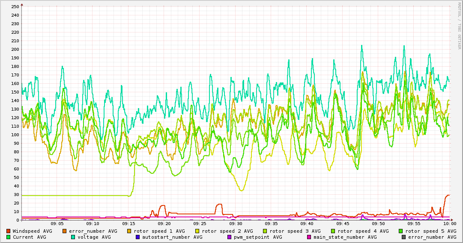Click the 09:30 time axis label
Screen dimensions: 463x243
pos(236,224)
